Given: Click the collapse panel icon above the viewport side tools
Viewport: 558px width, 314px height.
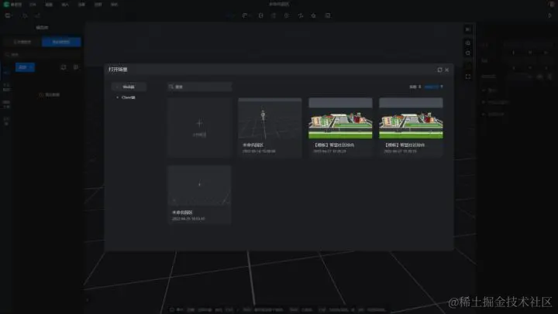Looking at the screenshot, I should pyautogui.click(x=468, y=29).
